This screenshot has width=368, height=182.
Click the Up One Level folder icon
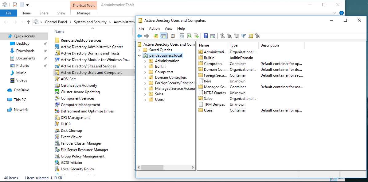pyautogui.click(x=156, y=36)
